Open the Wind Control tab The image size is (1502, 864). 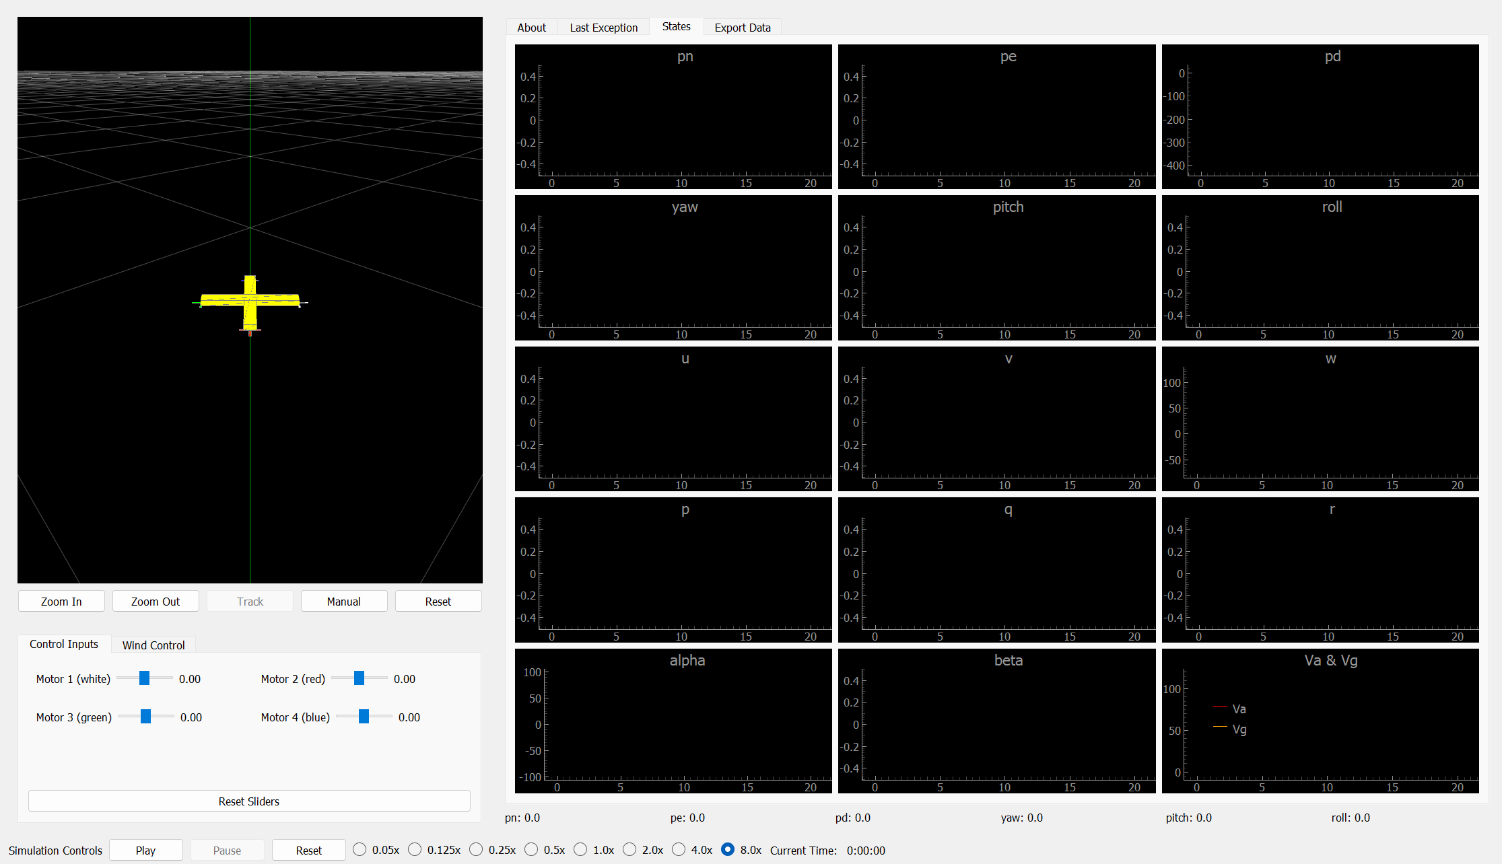[153, 645]
